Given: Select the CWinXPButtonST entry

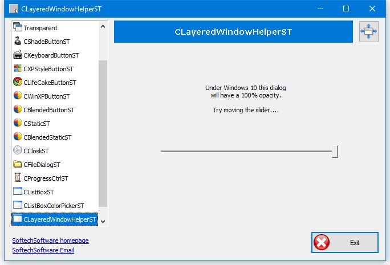Looking at the screenshot, I should pos(55,96).
